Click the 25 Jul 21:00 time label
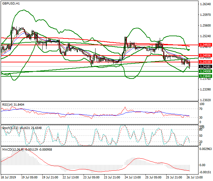This screenshot has height=181, width=213. (x=174, y=177)
